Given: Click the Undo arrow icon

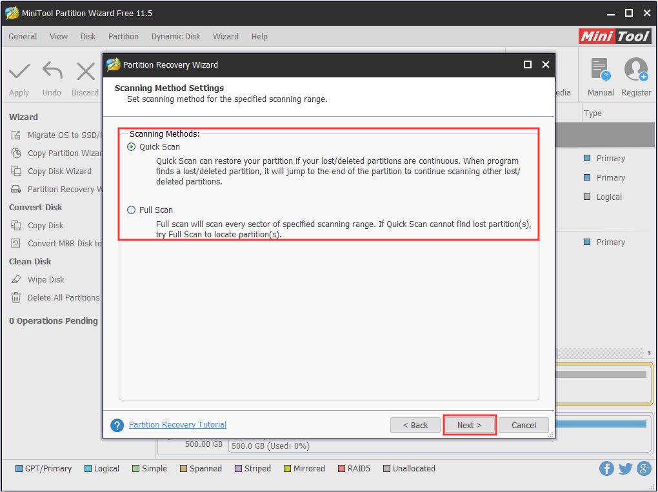Looking at the screenshot, I should (x=52, y=70).
